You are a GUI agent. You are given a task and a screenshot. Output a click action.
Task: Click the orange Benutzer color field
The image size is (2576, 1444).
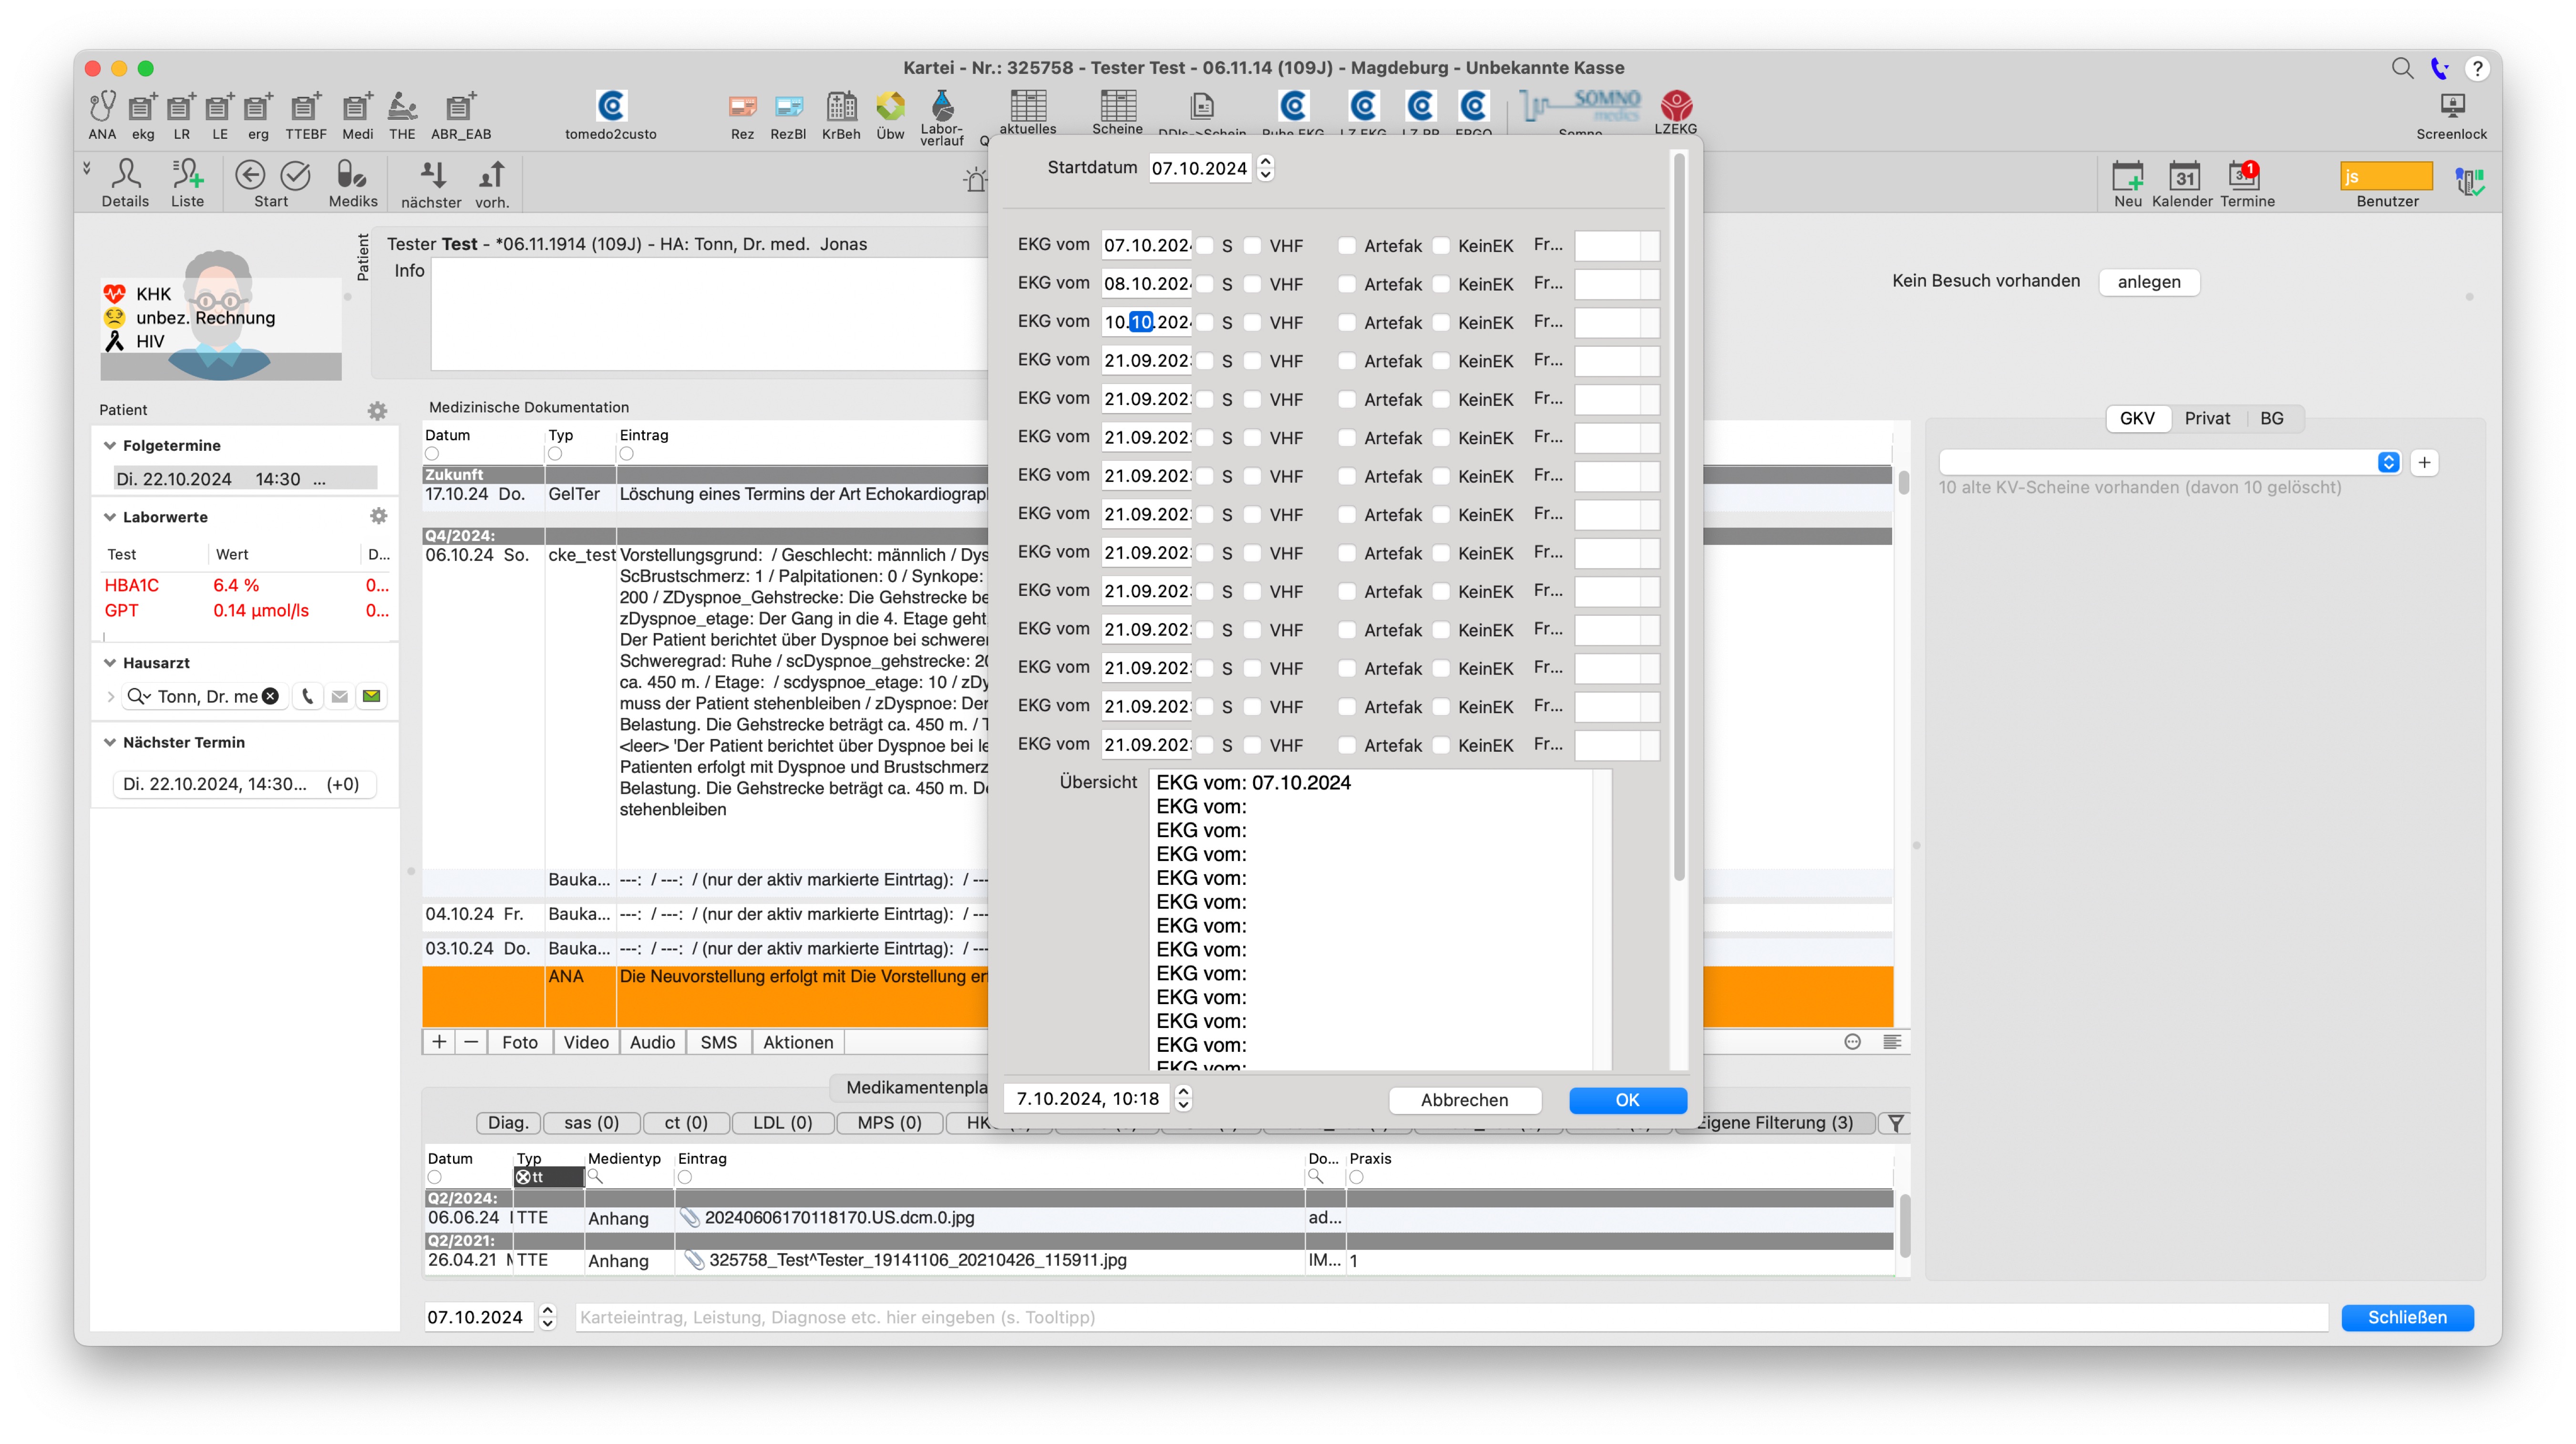coord(2386,176)
